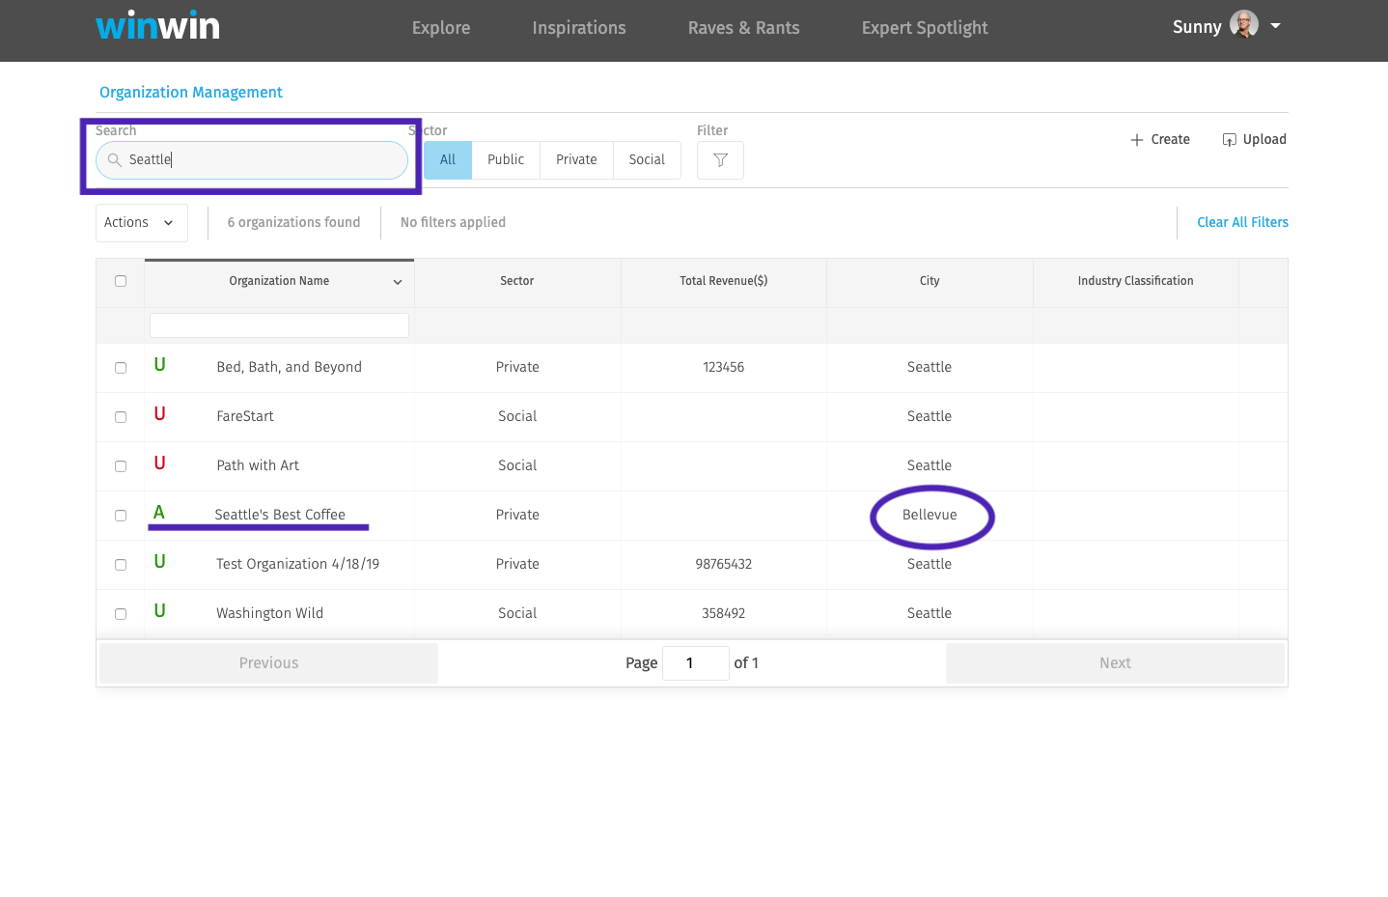
Task: Click the red U status beside FareStart
Action: click(159, 414)
